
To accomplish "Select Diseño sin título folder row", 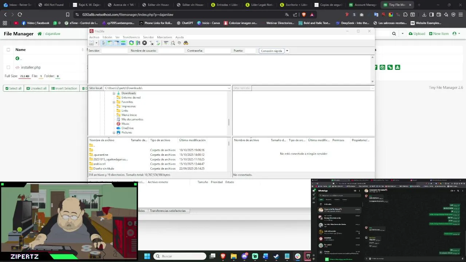I will point(103,168).
